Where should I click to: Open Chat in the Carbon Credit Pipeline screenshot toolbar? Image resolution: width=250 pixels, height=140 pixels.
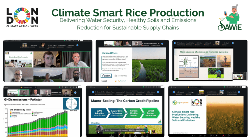pos(119,135)
